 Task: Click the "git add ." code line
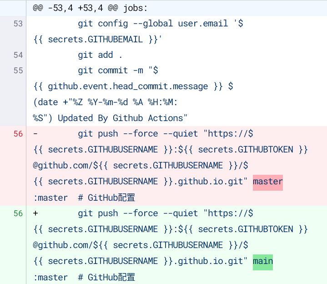pos(100,55)
